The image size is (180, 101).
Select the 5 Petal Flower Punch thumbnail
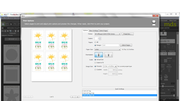[12, 93]
